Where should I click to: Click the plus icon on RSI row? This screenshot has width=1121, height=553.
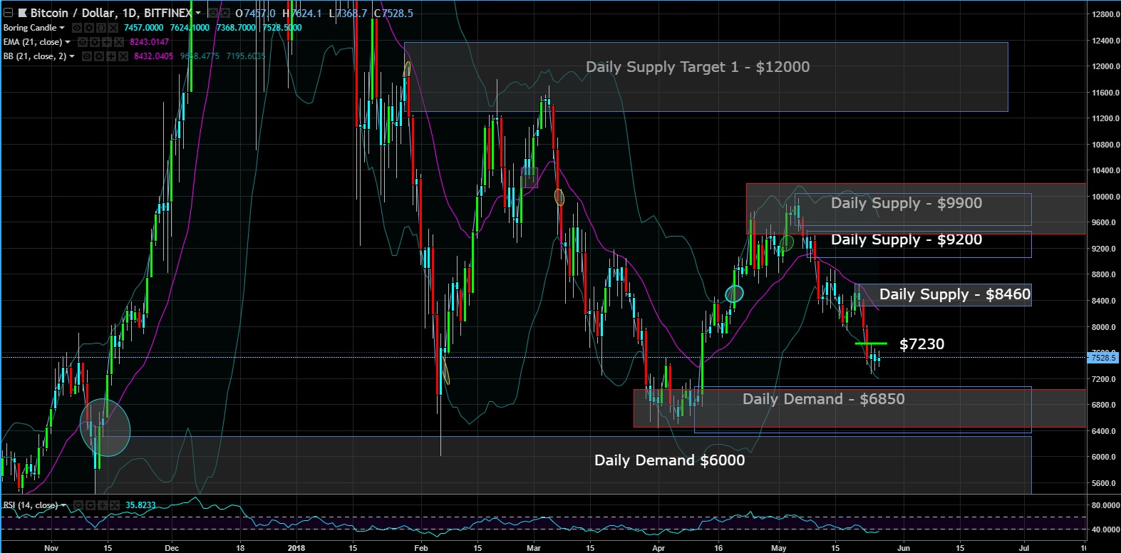point(102,505)
